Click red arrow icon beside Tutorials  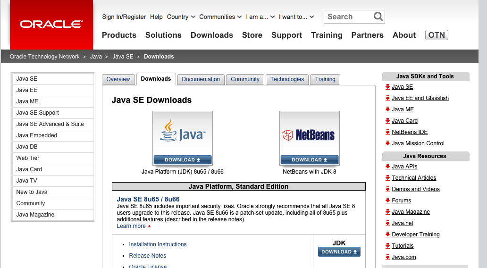click(x=387, y=246)
